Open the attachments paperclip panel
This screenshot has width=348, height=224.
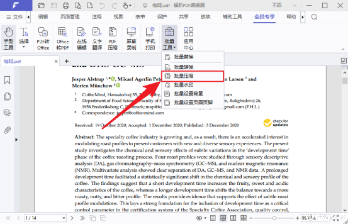pos(7,130)
